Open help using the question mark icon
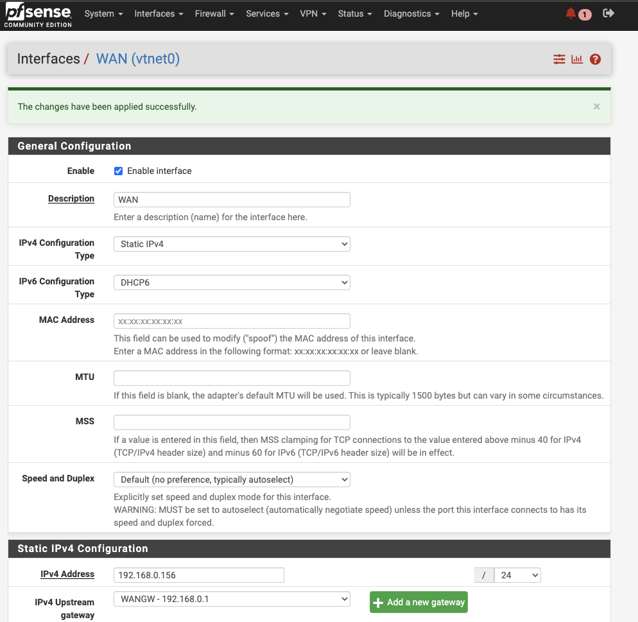The image size is (638, 622). click(x=595, y=58)
